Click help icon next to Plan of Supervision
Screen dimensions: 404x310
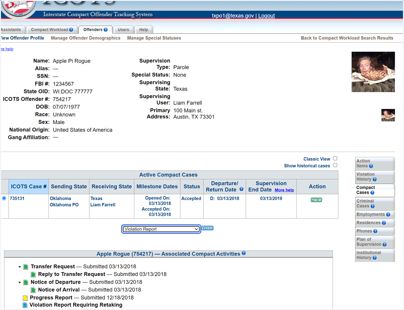384,244
